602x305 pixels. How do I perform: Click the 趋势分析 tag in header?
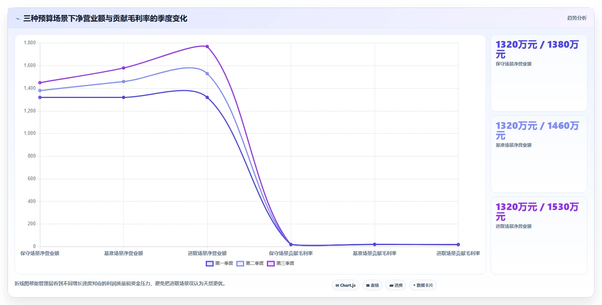577,18
